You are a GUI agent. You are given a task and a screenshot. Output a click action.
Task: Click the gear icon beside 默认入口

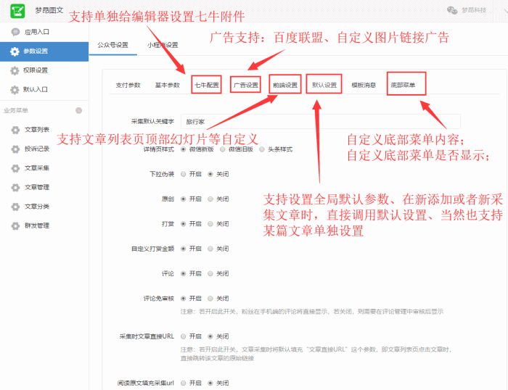tap(15, 90)
